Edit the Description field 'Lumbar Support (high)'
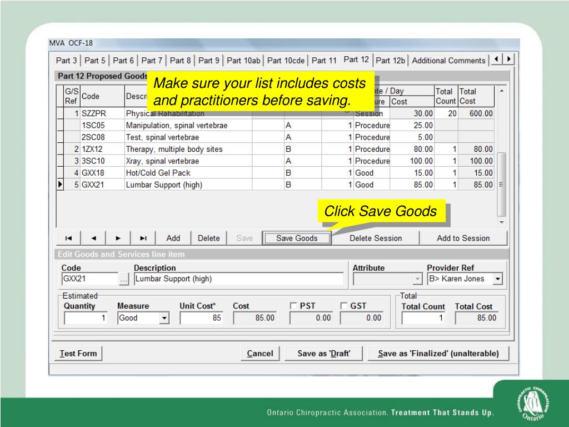 (x=239, y=279)
